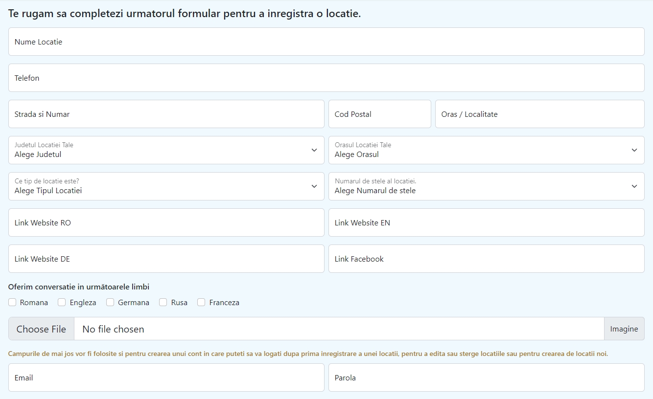Click the Link Website DE field
The width and height of the screenshot is (653, 399).
pyautogui.click(x=166, y=259)
